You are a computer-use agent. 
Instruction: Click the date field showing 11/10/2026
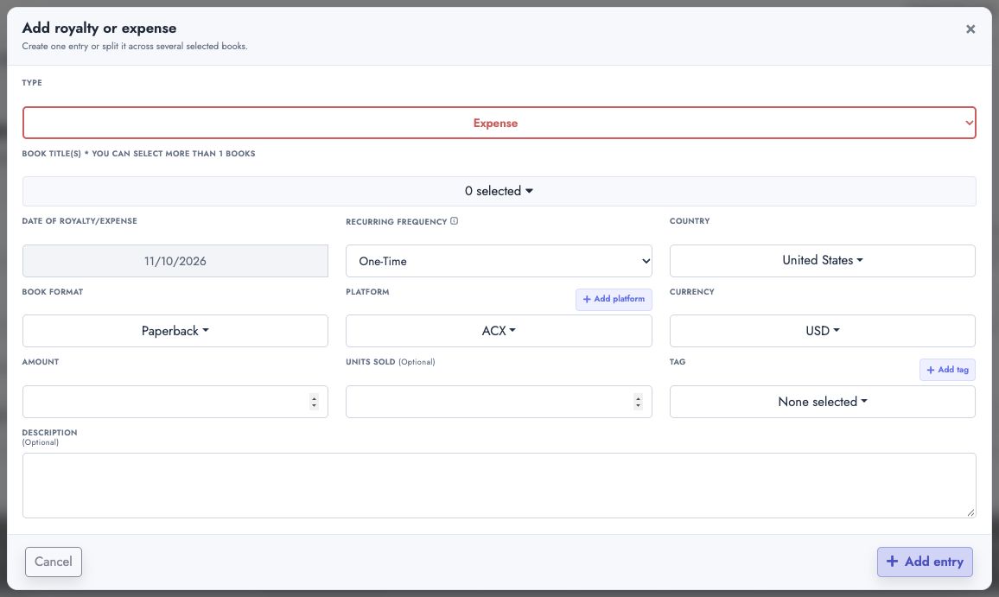(x=175, y=261)
